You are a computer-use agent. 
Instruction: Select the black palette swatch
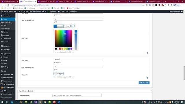click(55, 49)
